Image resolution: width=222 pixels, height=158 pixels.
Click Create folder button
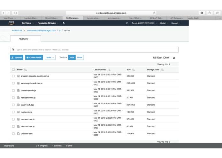point(34,58)
